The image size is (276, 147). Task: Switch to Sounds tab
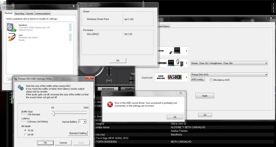point(30,13)
